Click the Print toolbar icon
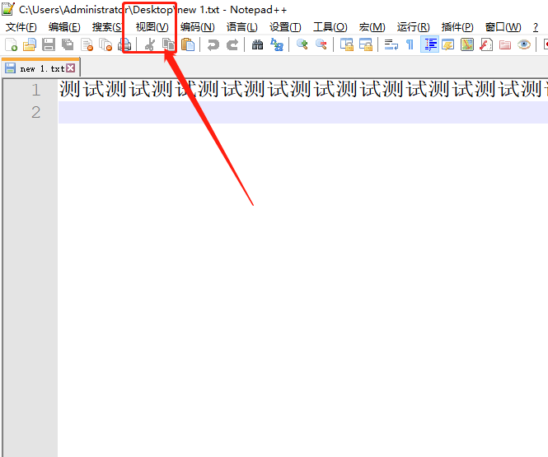The height and width of the screenshot is (457, 548). pos(125,44)
